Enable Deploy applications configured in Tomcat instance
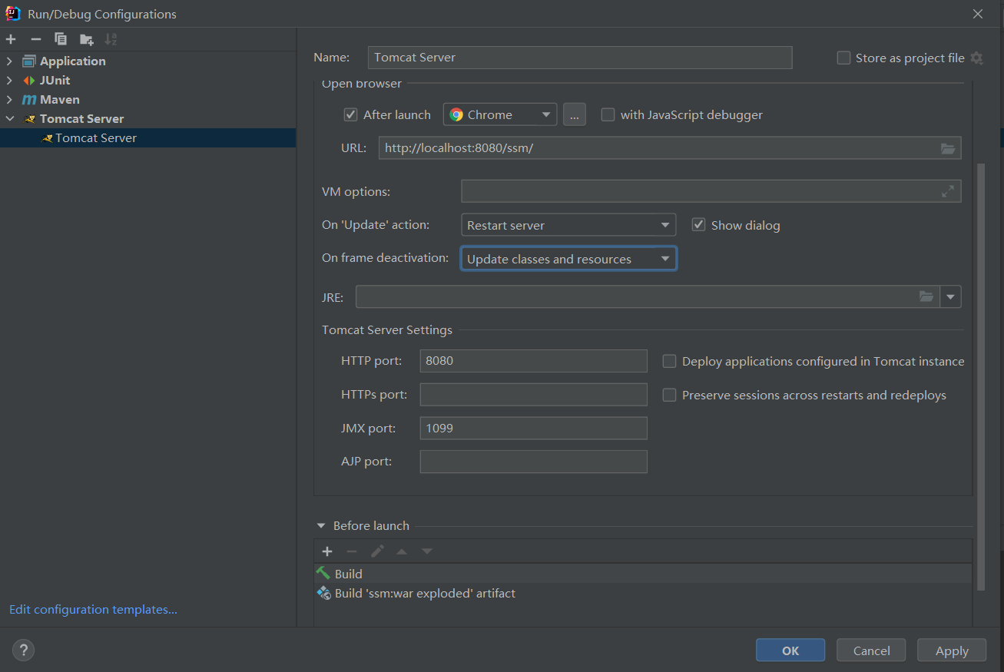1004x672 pixels. click(x=669, y=361)
